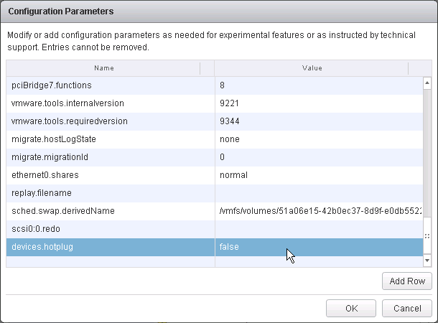
Task: Click the empty replay.filename value cell
Action: [x=319, y=193]
